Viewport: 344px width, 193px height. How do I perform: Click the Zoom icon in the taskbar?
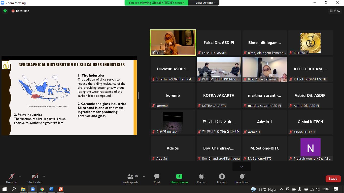click(32, 189)
